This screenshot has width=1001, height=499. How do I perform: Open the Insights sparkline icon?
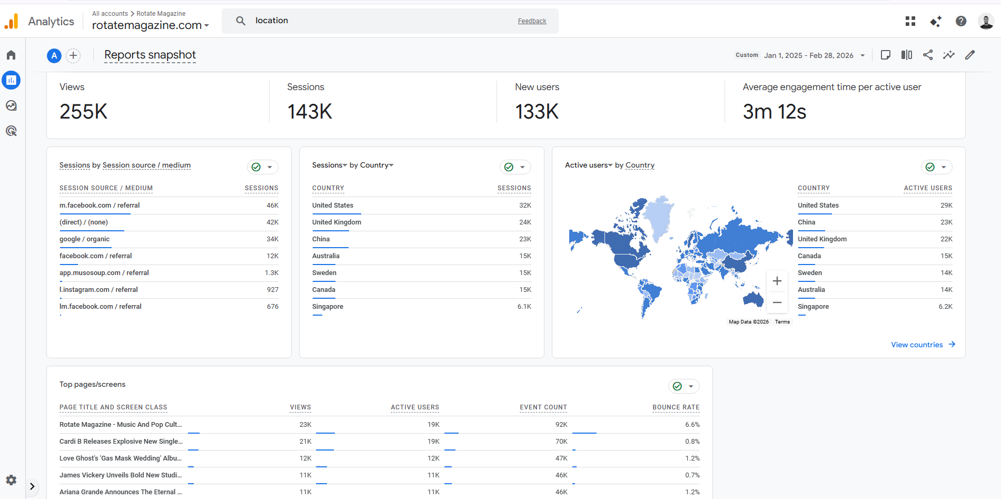pos(949,55)
